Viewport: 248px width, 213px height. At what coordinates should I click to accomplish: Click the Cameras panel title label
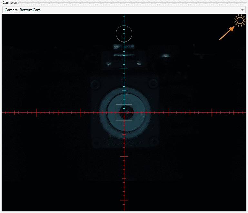tap(10, 3)
